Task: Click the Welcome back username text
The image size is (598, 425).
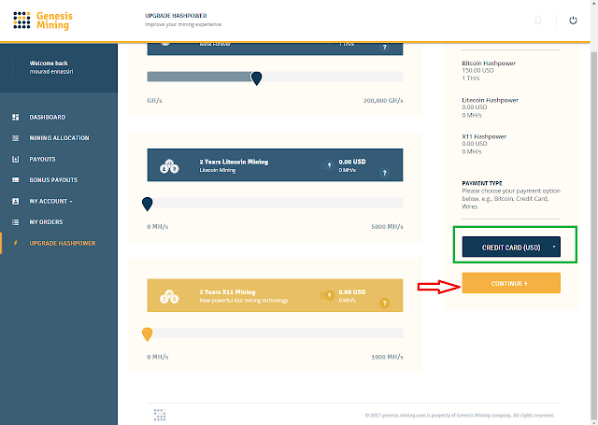Action: (51, 72)
